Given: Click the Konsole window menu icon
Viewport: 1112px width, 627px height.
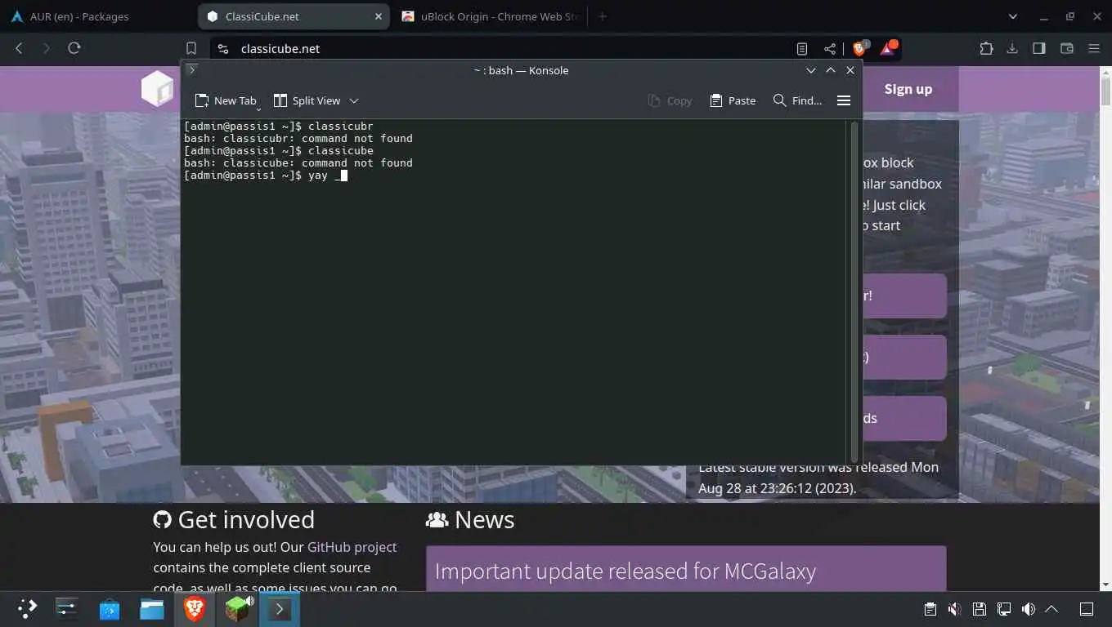Looking at the screenshot, I should (x=192, y=70).
